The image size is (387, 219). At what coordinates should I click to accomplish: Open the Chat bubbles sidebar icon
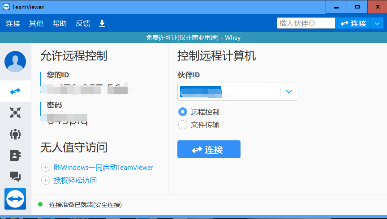click(x=15, y=177)
